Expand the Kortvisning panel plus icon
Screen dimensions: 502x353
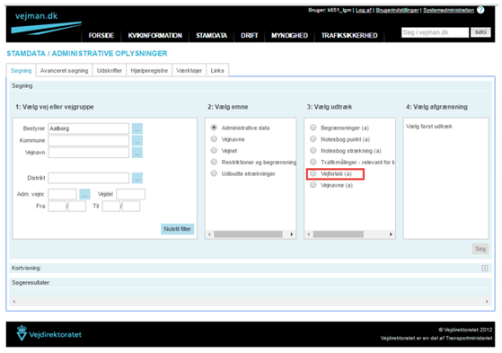pos(485,268)
